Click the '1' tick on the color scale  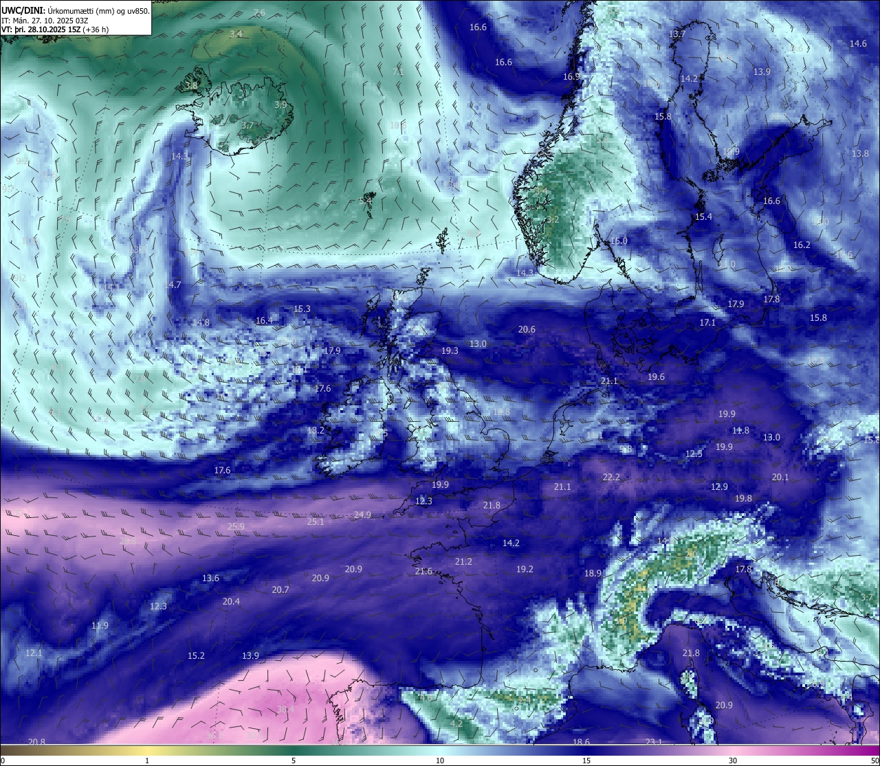pos(147,761)
